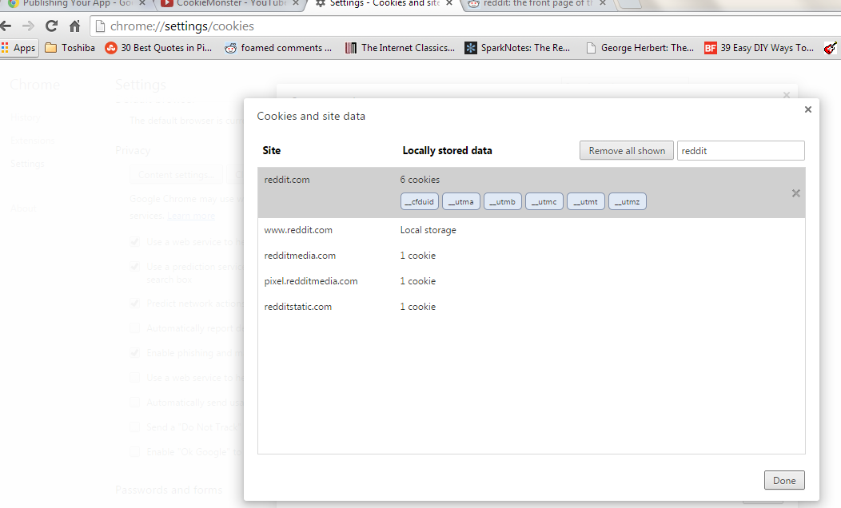Reload the page with the refresh icon
Image resolution: width=841 pixels, height=508 pixels.
coord(51,26)
